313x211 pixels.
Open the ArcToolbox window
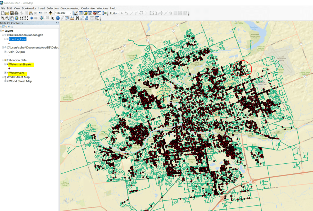point(95,13)
